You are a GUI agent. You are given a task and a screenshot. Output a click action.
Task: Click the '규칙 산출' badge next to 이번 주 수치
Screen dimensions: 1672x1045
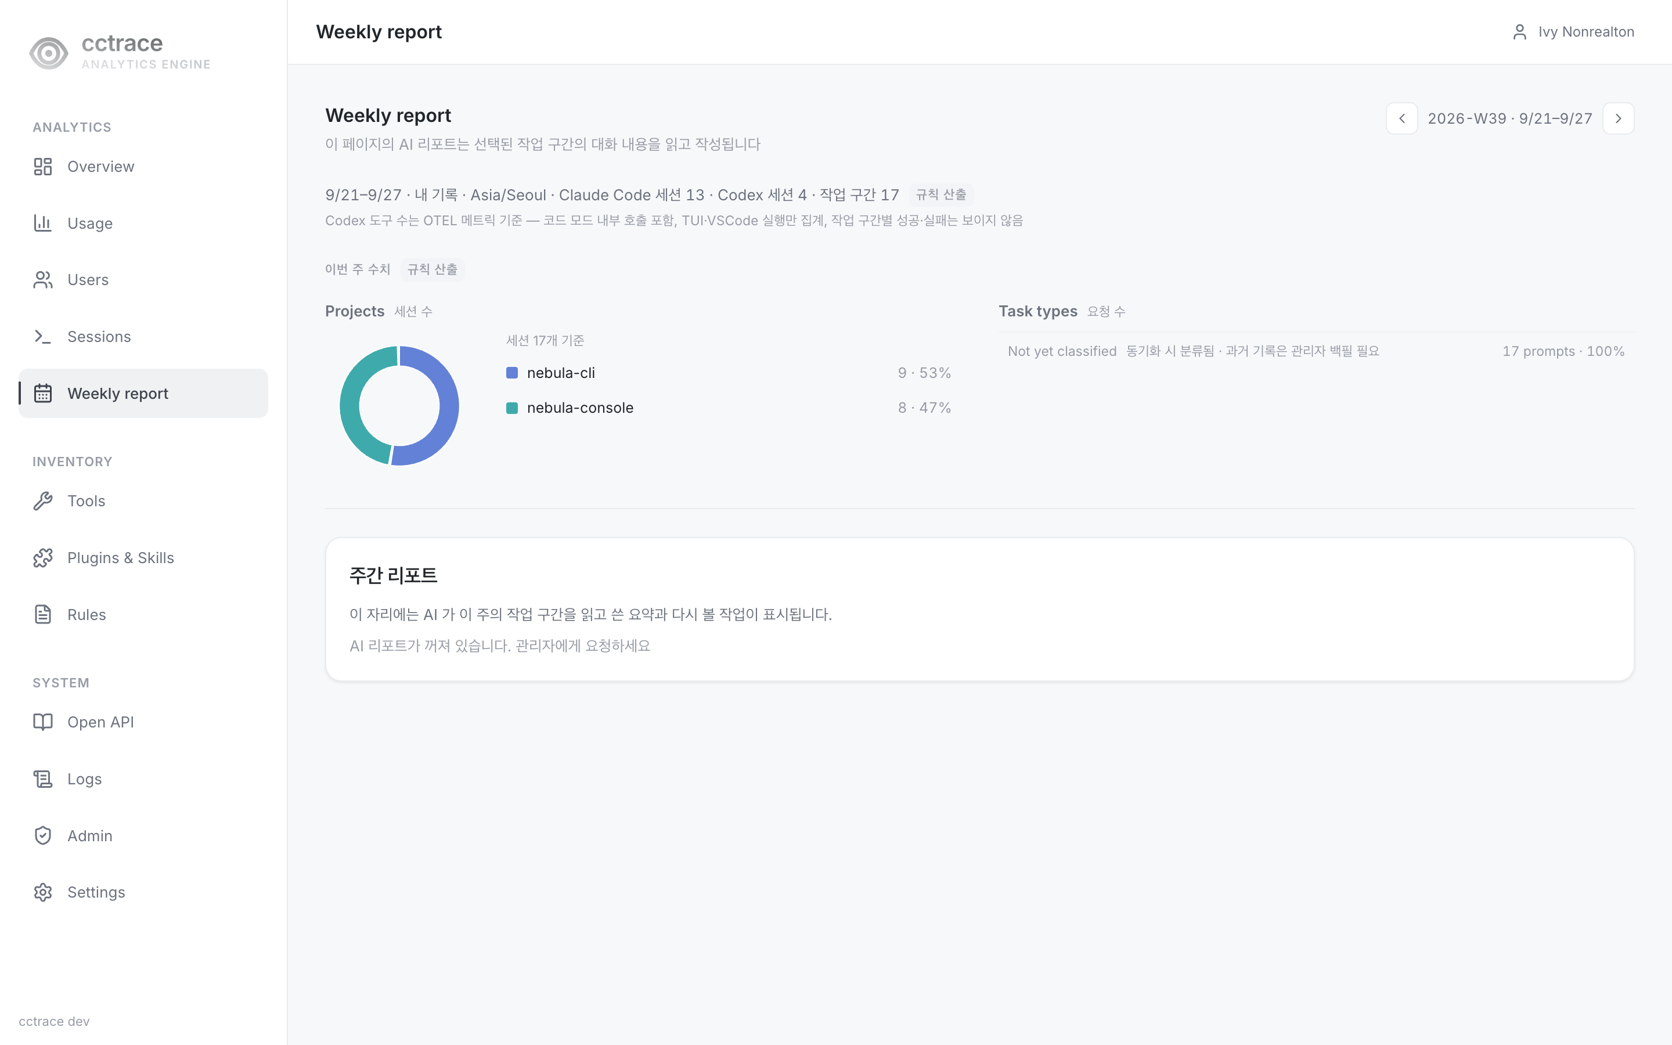[433, 269]
